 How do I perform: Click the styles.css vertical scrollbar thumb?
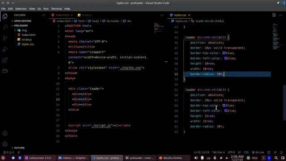(284, 102)
